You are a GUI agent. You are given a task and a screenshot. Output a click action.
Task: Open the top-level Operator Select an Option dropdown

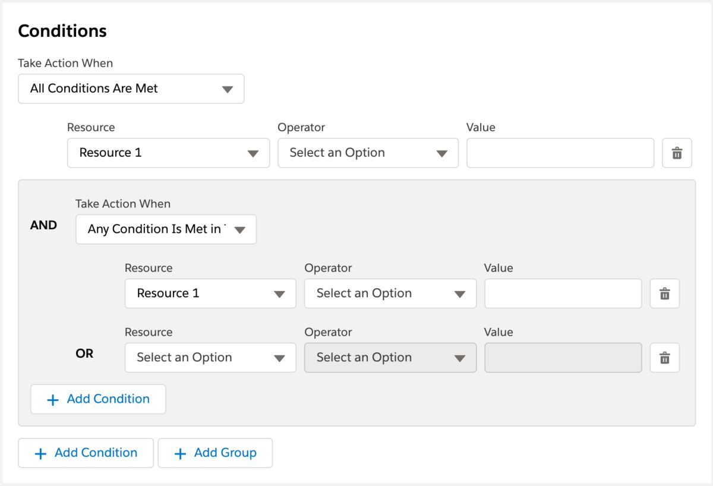pyautogui.click(x=368, y=153)
